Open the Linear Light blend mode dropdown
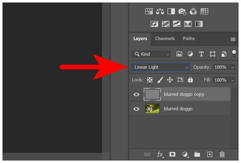 [160, 67]
